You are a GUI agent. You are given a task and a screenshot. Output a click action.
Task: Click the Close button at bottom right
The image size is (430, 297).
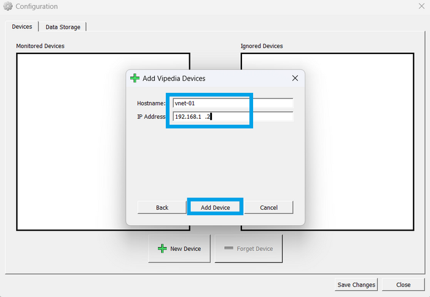[x=403, y=285]
